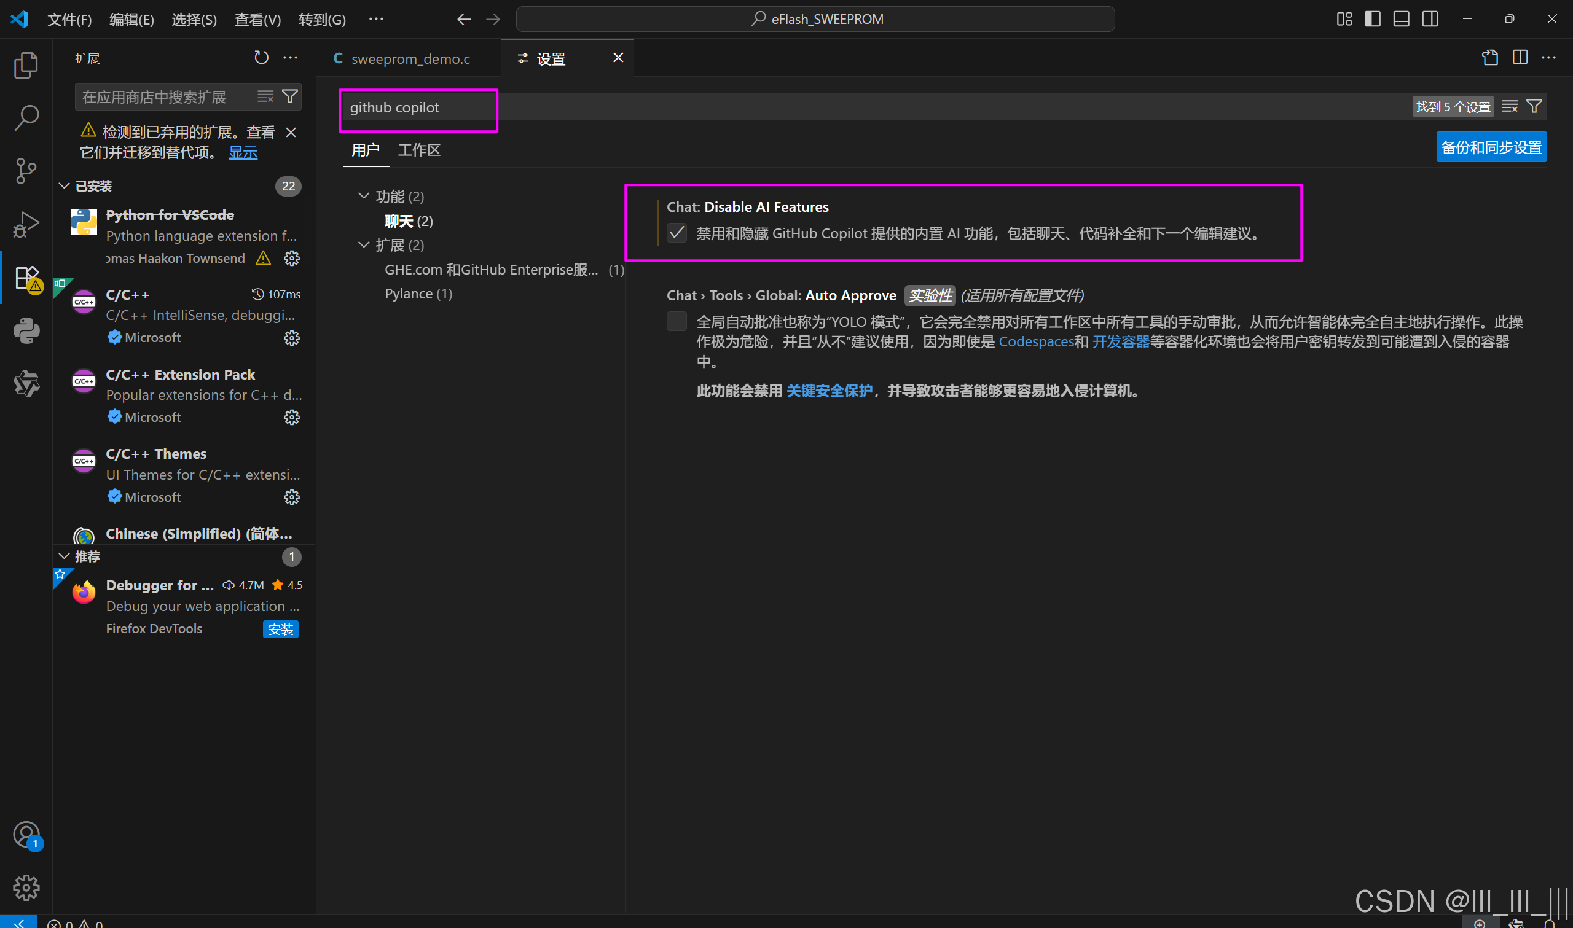Open 关键安全保护 link
Image resolution: width=1573 pixels, height=928 pixels.
[x=829, y=391]
